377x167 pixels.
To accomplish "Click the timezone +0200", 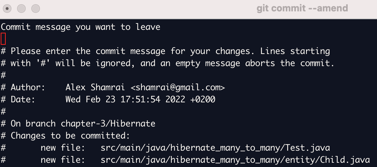I will [x=203, y=99].
